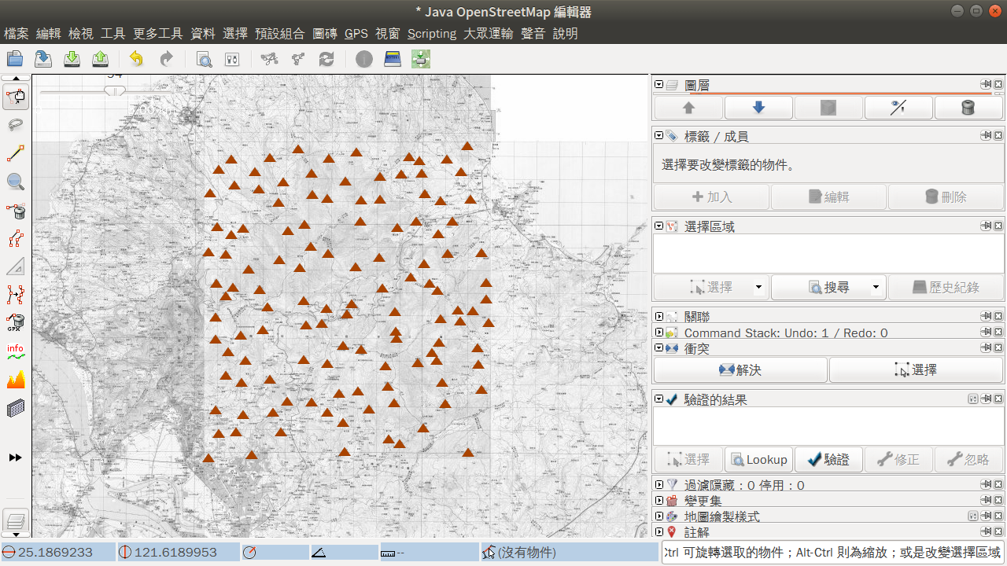Activate the Zoom magnifier tool

[x=15, y=182]
